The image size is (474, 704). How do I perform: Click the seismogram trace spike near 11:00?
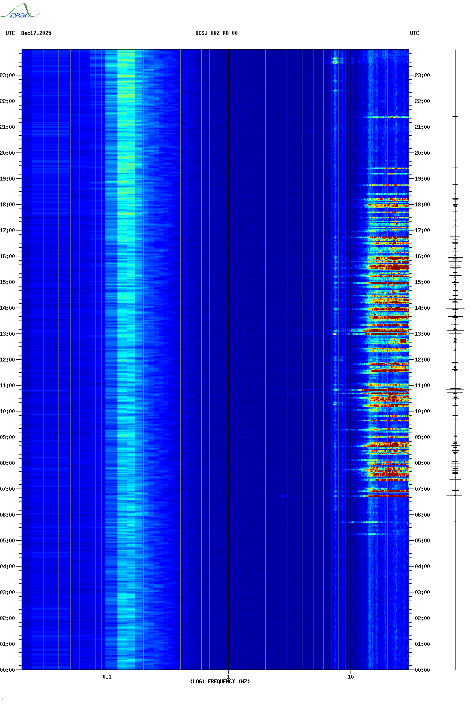tap(455, 390)
